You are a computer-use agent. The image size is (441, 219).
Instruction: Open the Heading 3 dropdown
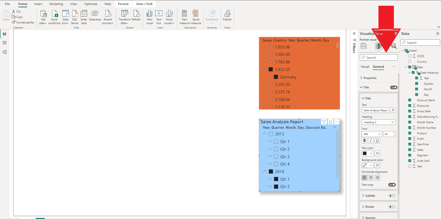pos(378,122)
